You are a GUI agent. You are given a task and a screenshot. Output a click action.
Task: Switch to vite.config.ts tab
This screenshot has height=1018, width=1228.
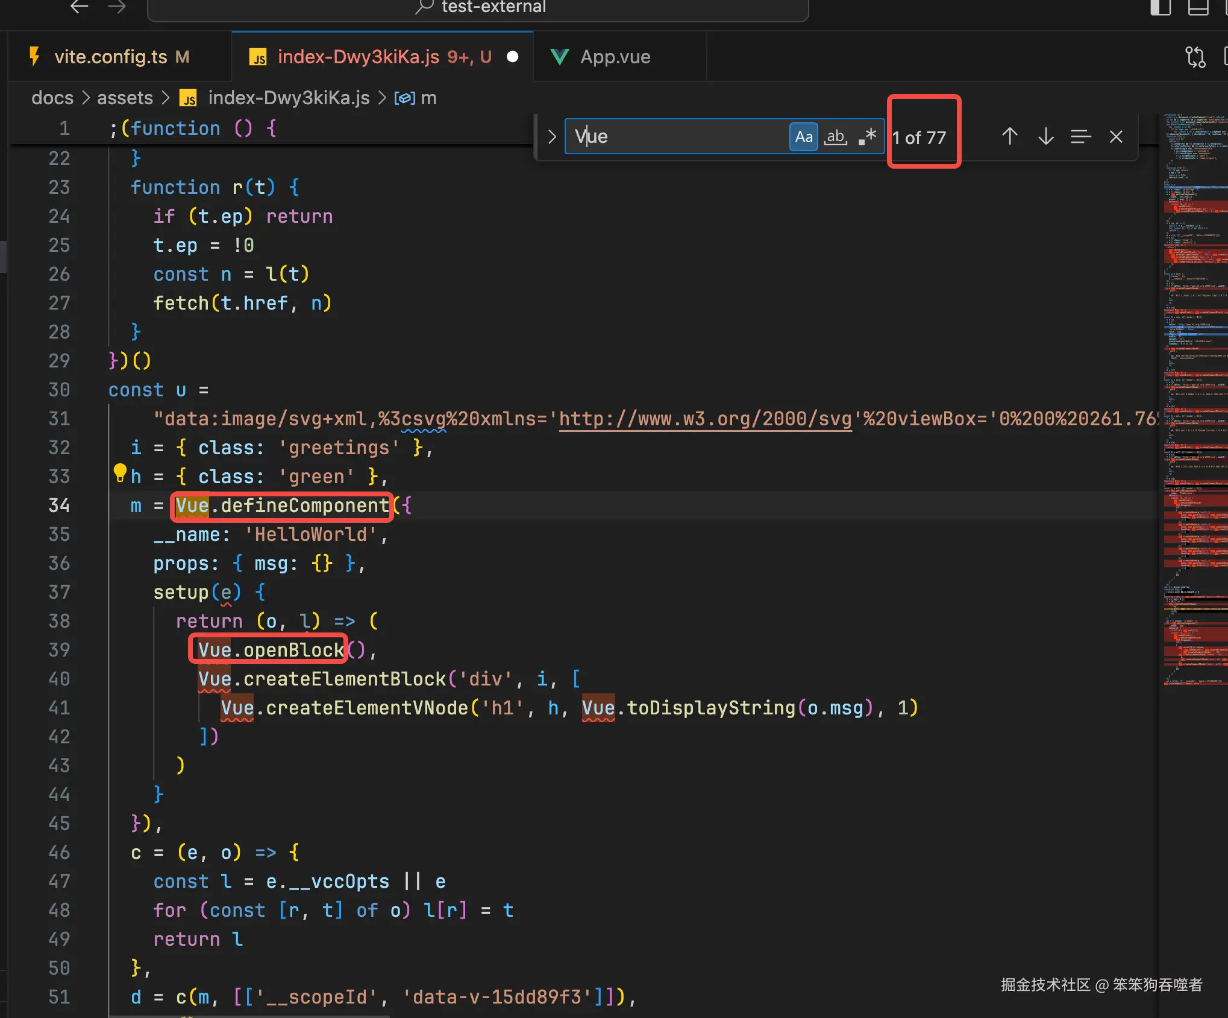111,57
